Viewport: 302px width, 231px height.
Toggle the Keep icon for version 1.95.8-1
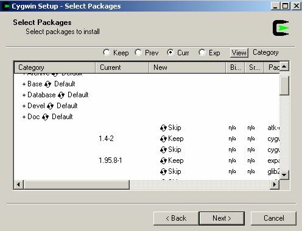[163, 160]
